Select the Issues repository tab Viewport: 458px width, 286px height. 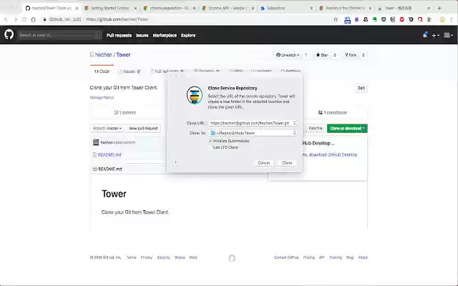130,71
